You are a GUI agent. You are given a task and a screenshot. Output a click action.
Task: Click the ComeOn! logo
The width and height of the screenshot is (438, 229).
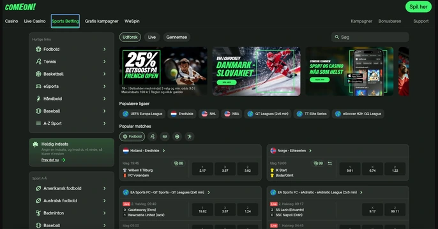(20, 7)
